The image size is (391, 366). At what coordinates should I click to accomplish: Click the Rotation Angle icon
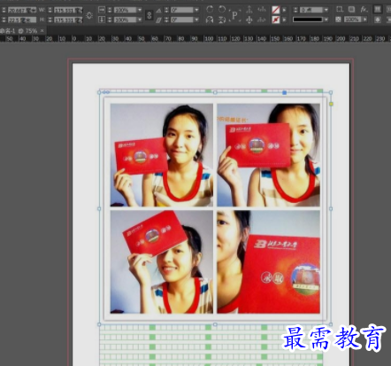click(x=159, y=11)
